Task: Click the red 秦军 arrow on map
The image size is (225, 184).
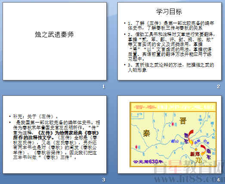Action: point(203,150)
